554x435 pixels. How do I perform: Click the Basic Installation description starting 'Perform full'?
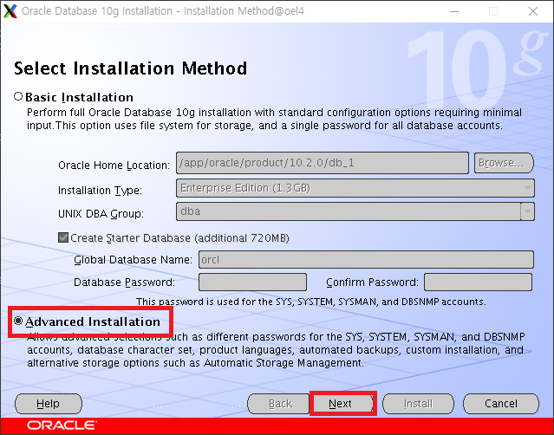pos(274,119)
